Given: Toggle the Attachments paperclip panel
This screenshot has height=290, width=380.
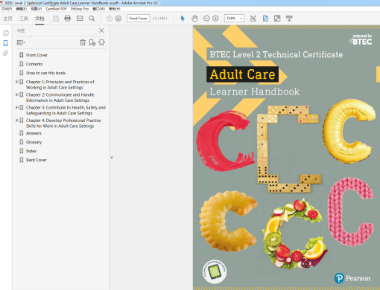Looking at the screenshot, I should pyautogui.click(x=5, y=53).
